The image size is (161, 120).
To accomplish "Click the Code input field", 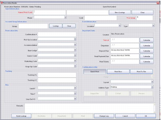I will [x=101, y=18].
